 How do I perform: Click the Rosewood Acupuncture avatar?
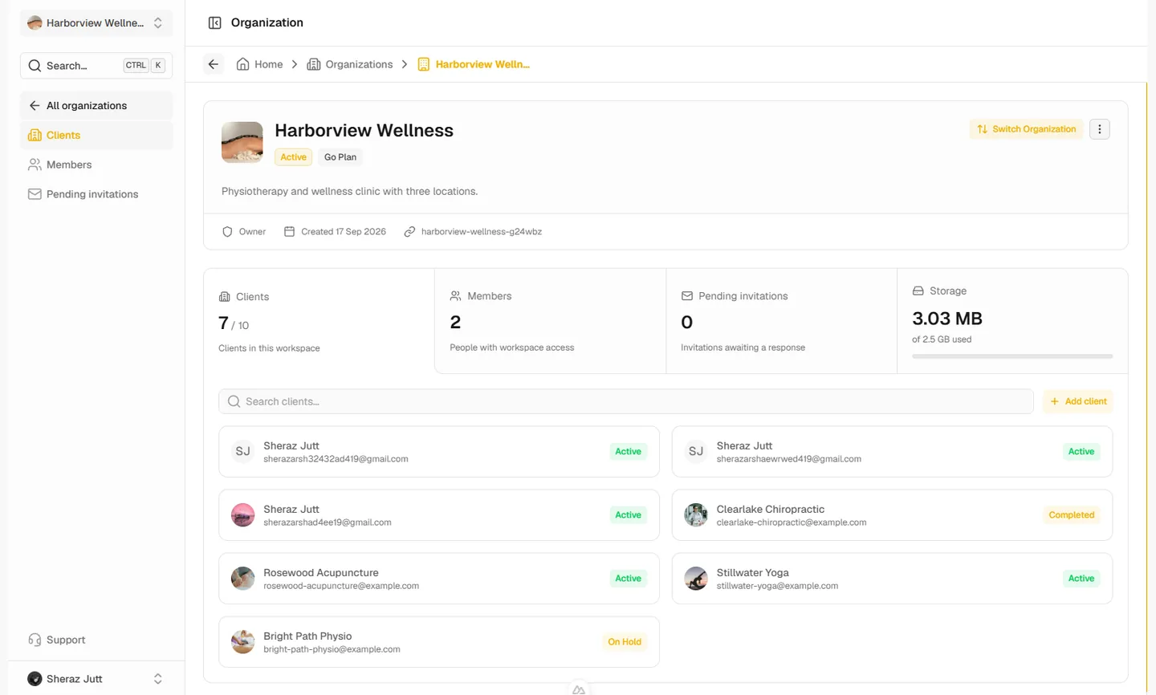tap(242, 578)
